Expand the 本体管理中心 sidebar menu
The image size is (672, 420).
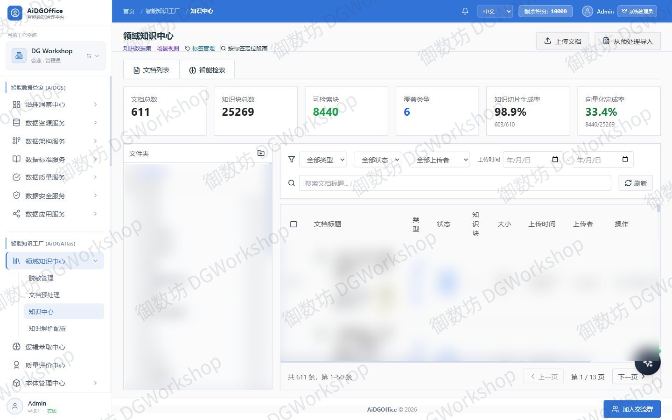click(55, 383)
